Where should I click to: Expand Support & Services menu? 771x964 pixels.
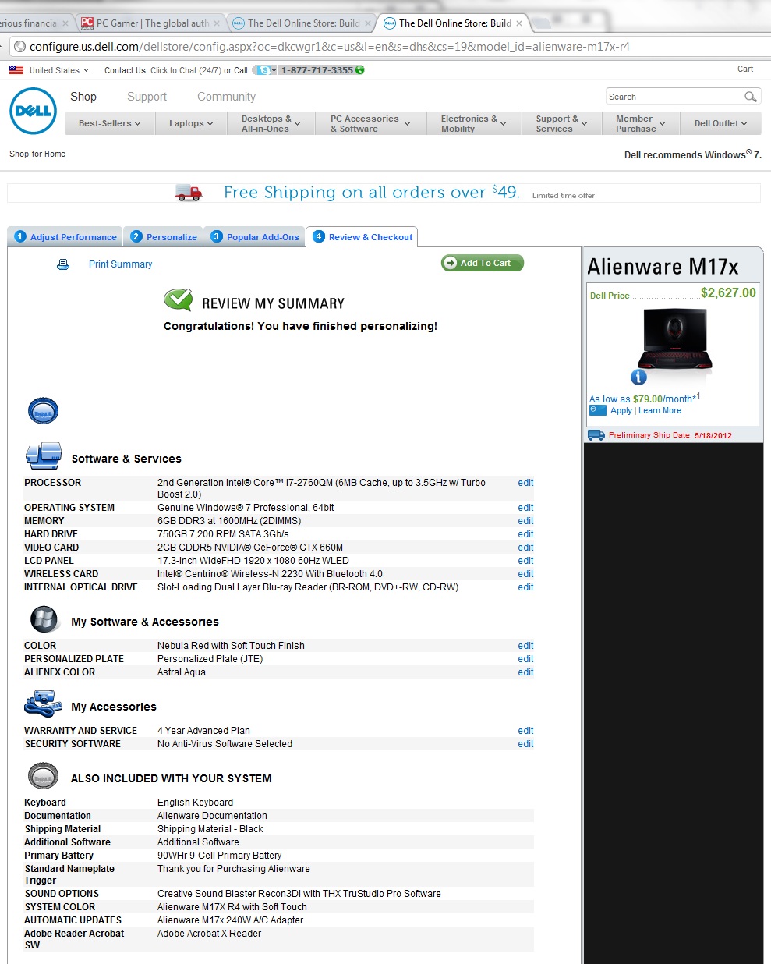561,123
